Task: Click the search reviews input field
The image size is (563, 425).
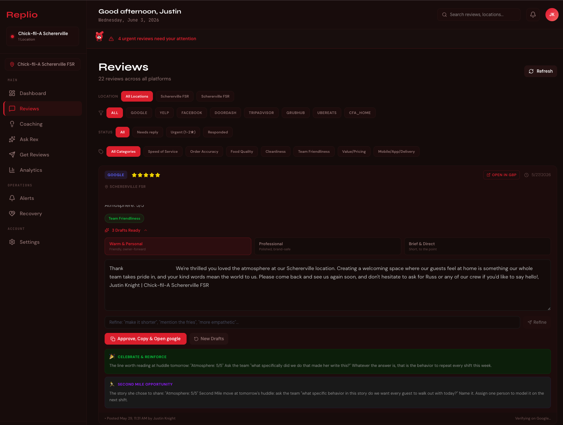Action: point(479,15)
